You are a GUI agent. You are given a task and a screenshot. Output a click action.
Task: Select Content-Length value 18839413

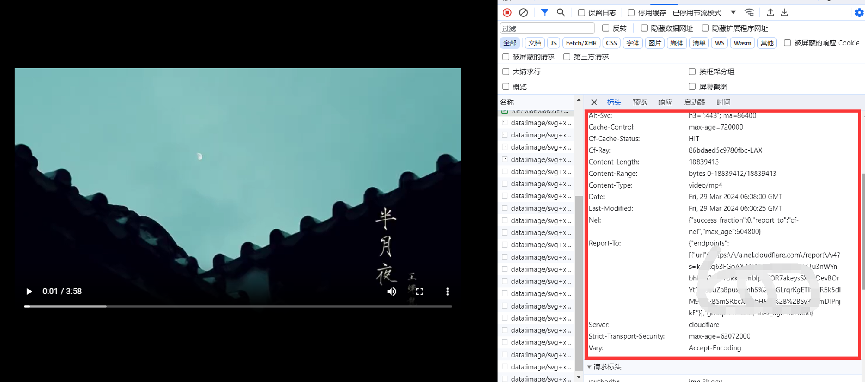pos(704,162)
